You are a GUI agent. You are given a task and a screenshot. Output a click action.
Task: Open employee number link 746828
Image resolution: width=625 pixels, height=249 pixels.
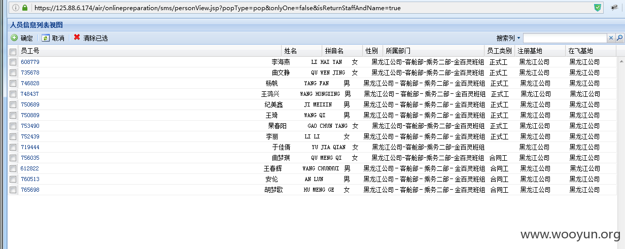point(30,83)
